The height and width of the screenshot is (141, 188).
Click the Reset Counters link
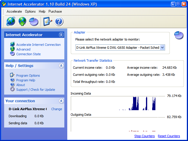click(x=169, y=136)
